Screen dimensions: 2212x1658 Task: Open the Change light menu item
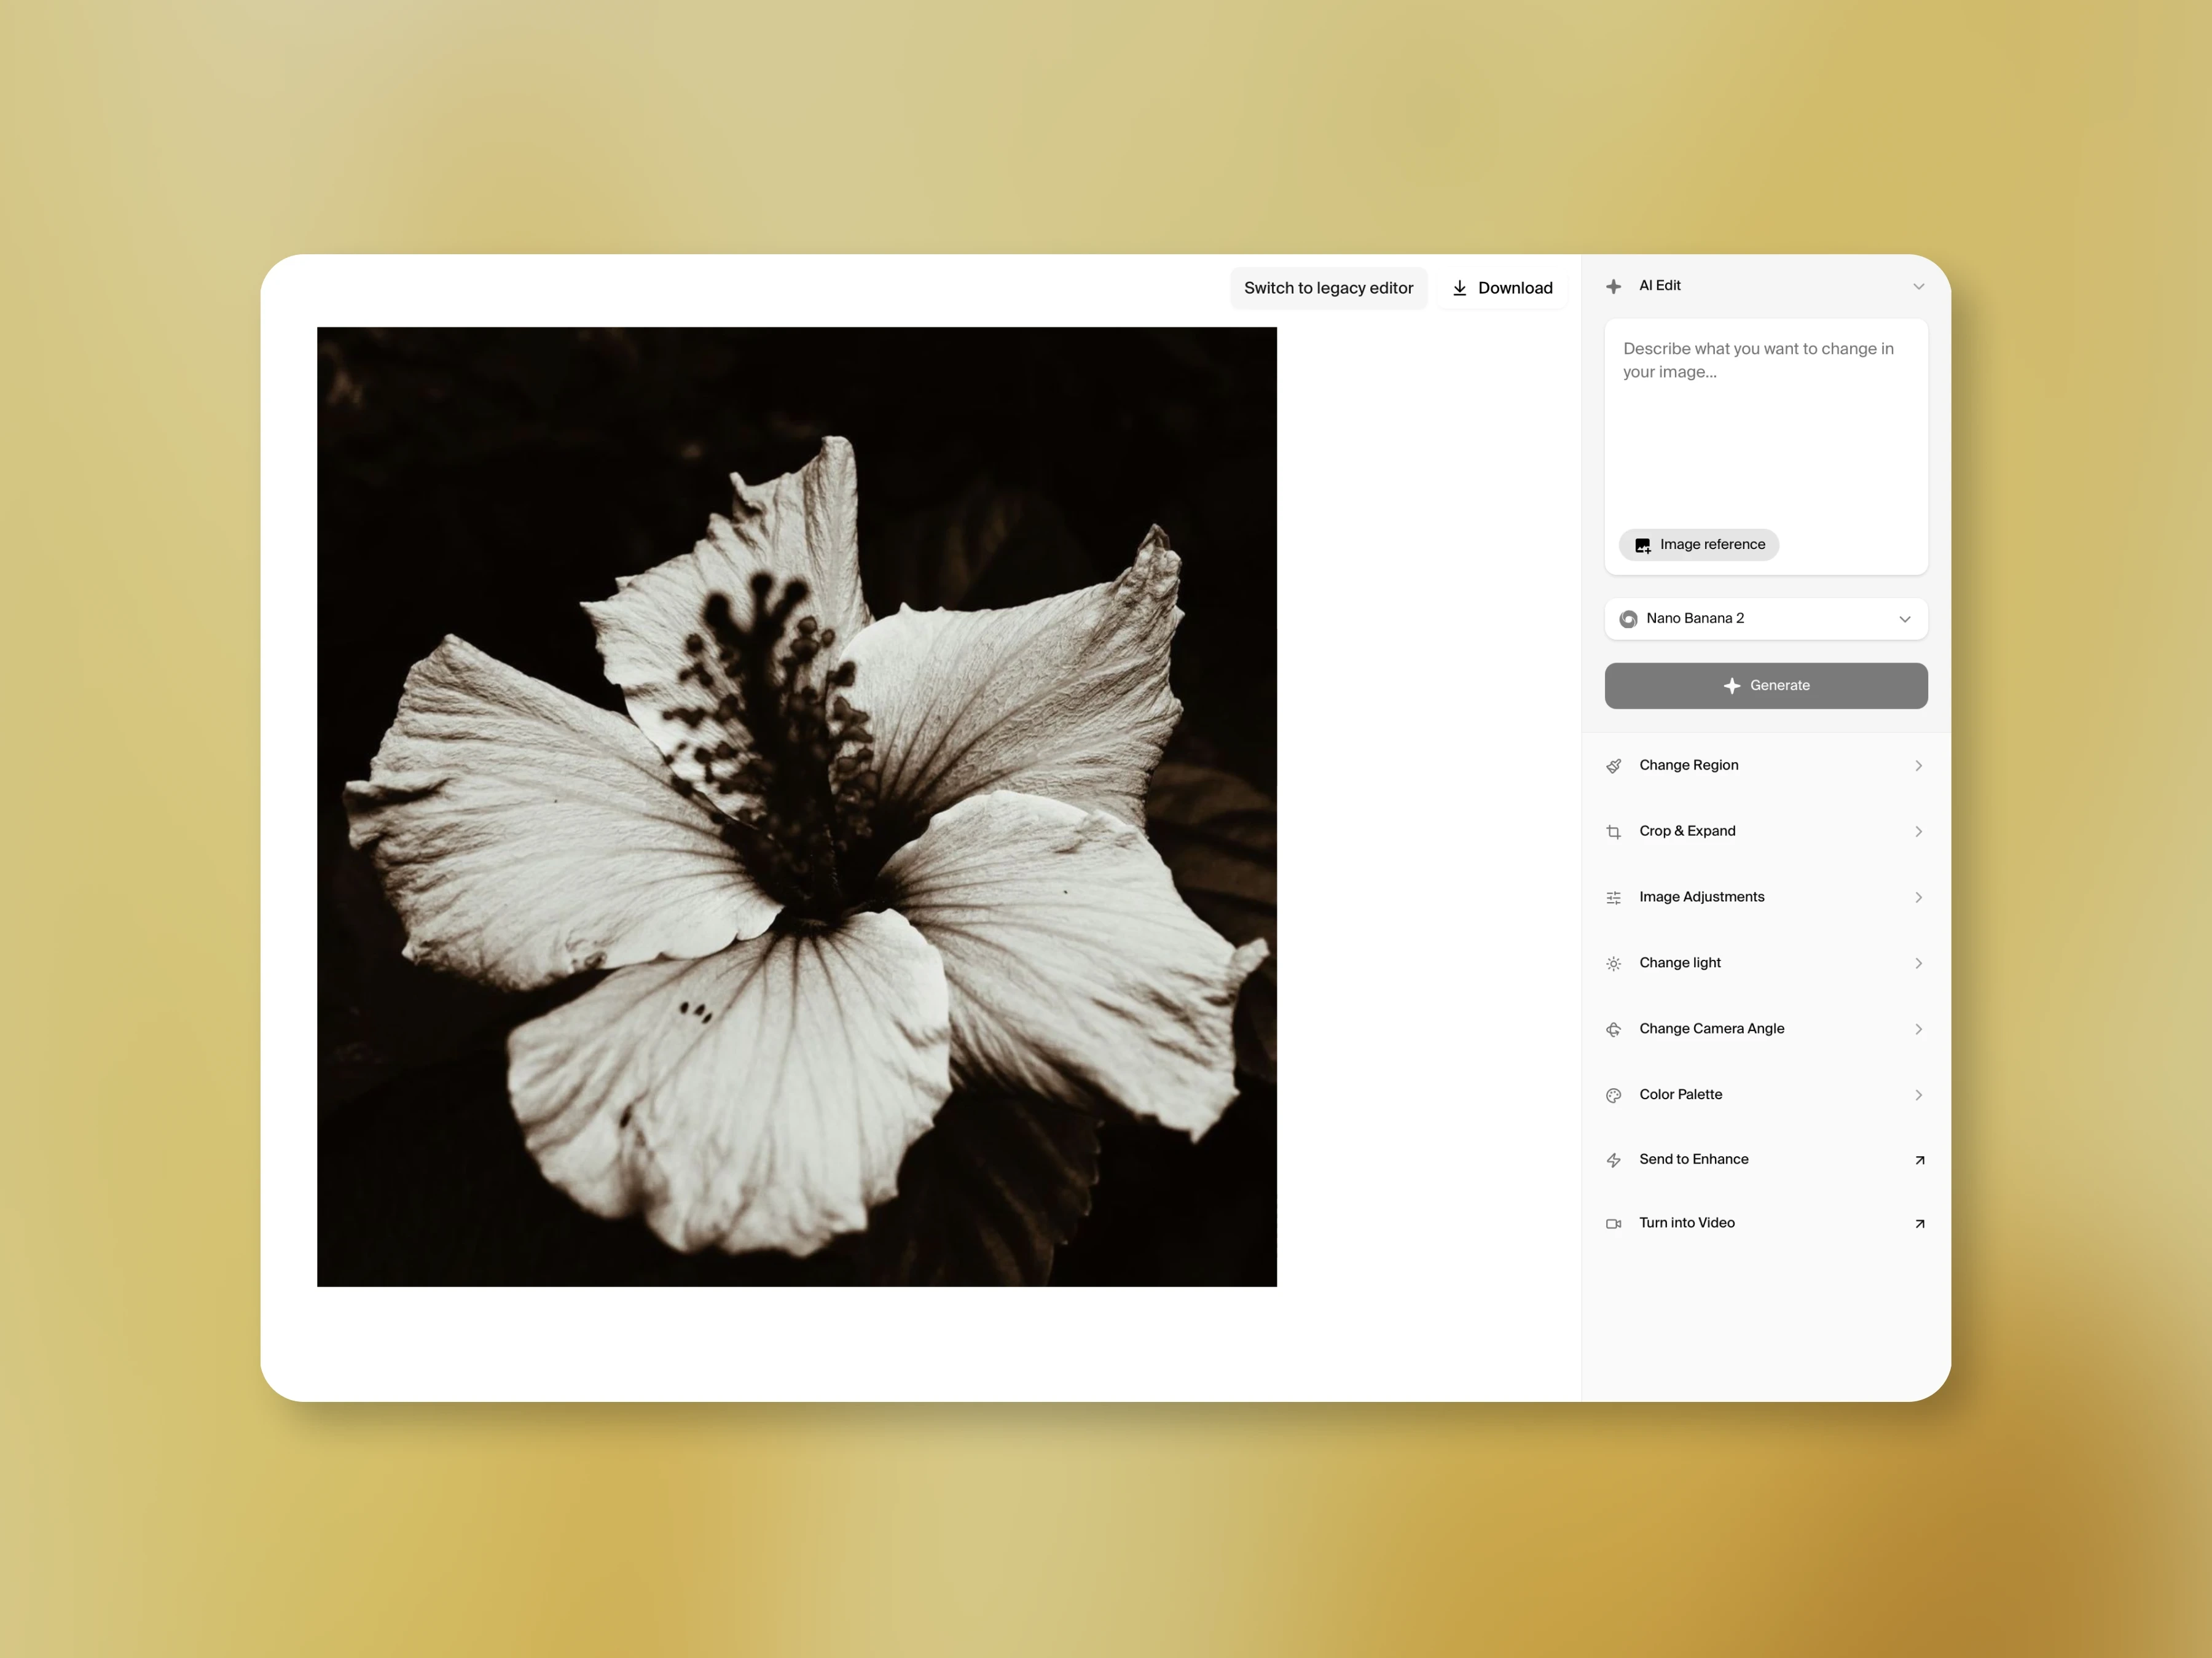click(1680, 963)
